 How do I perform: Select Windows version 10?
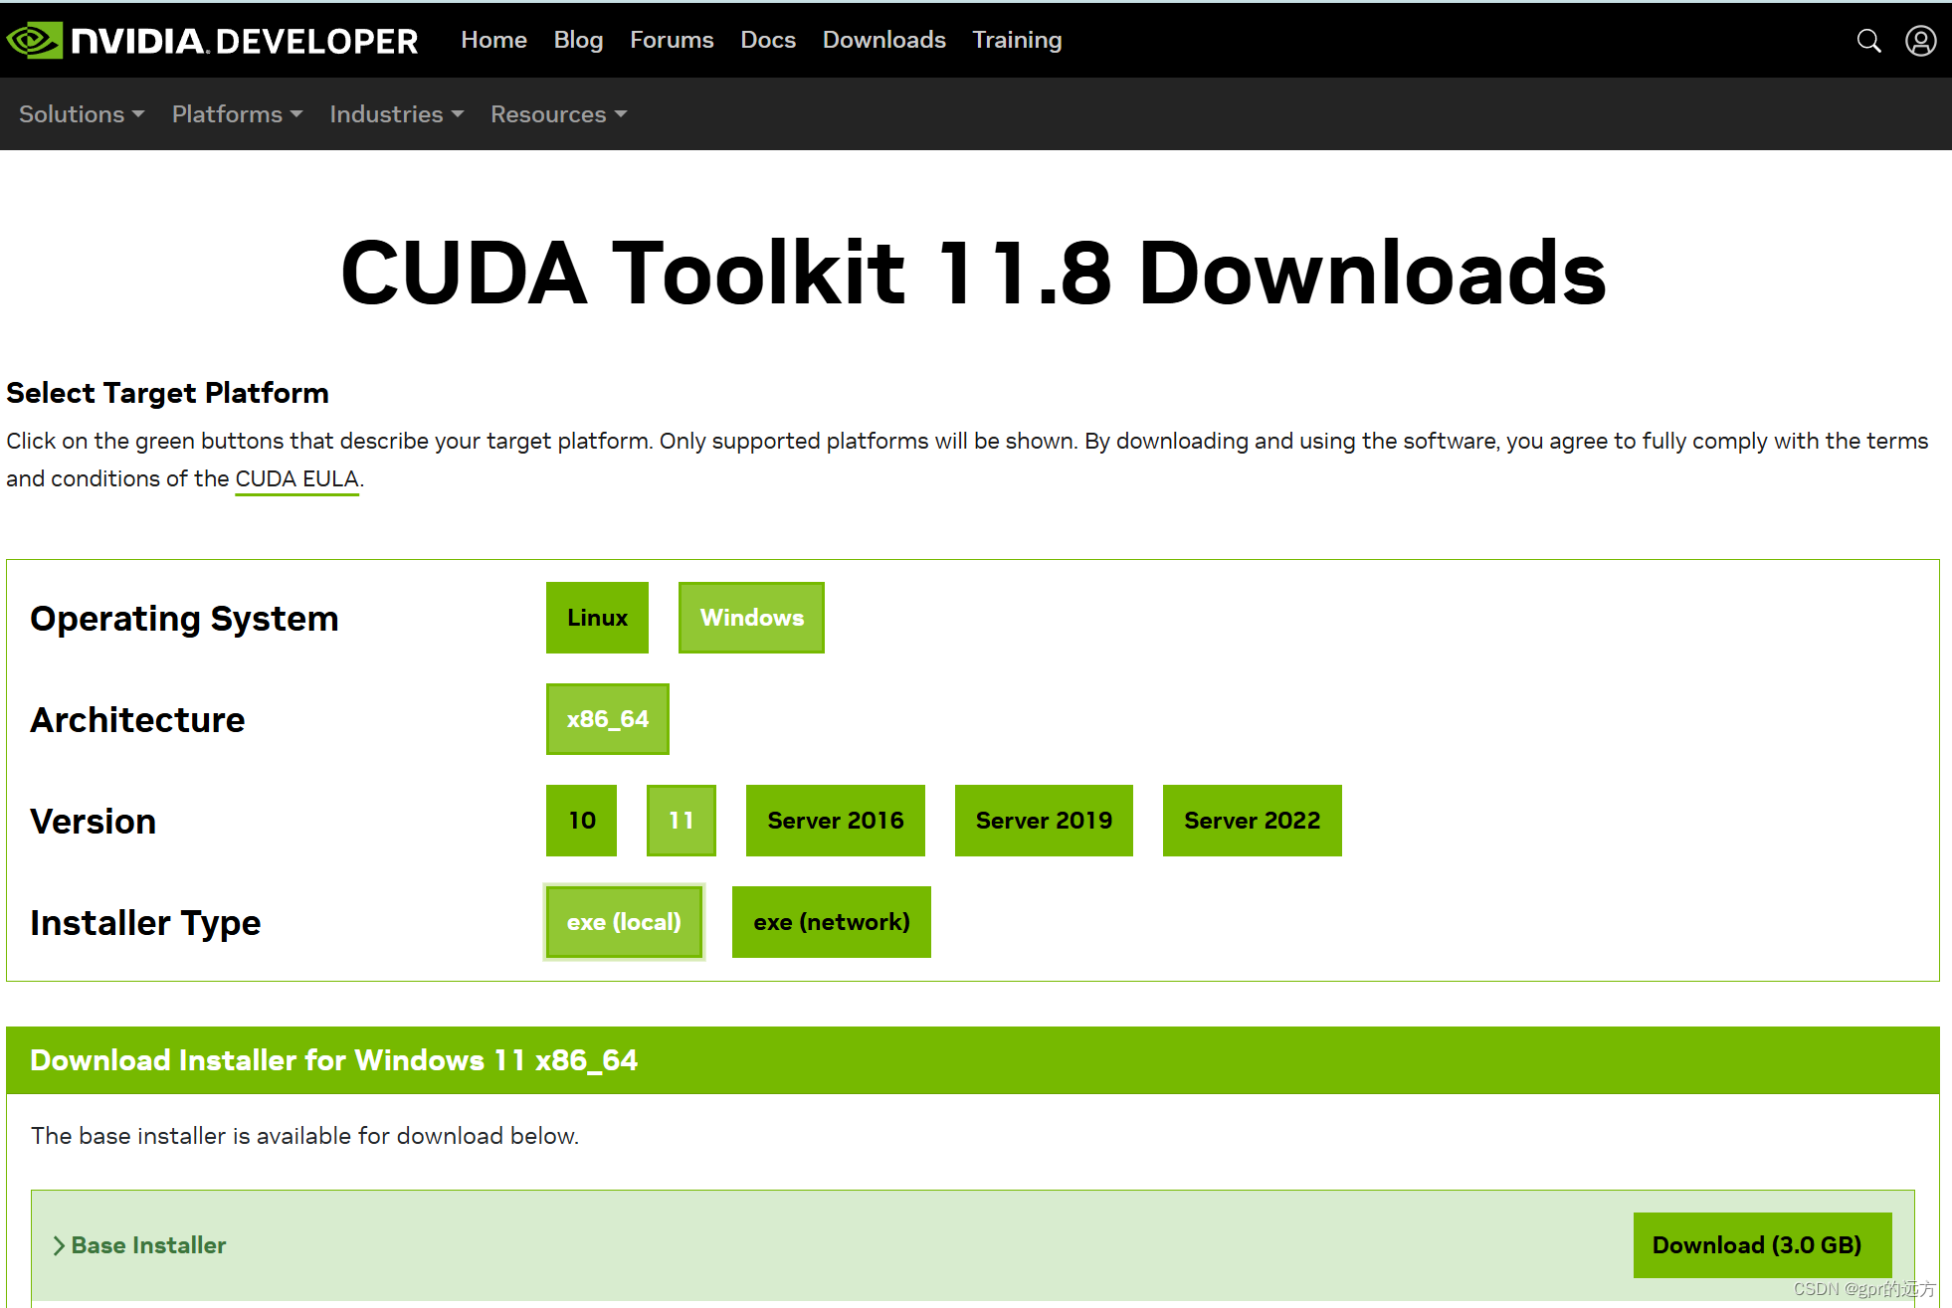[581, 821]
